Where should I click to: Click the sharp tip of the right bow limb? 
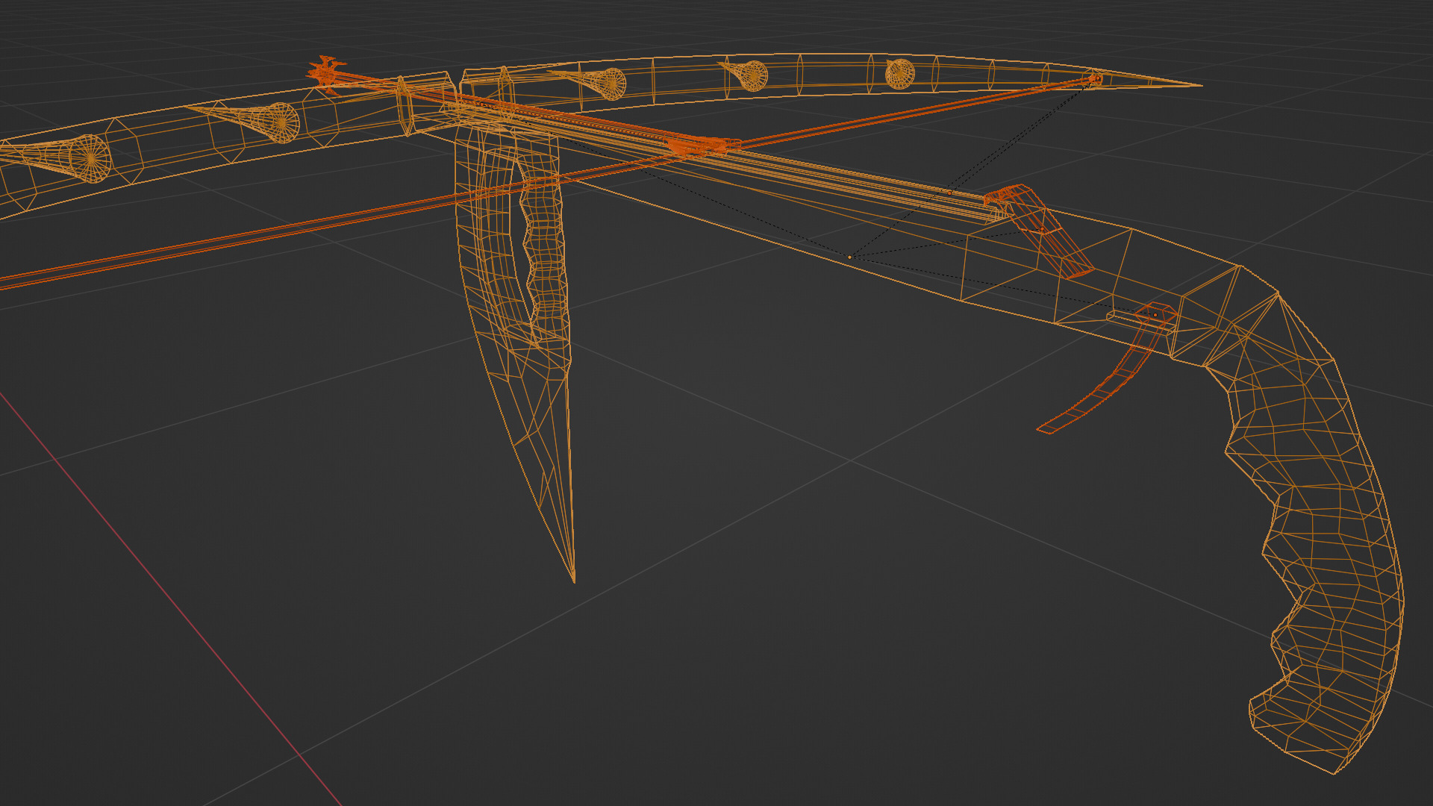tap(1197, 85)
